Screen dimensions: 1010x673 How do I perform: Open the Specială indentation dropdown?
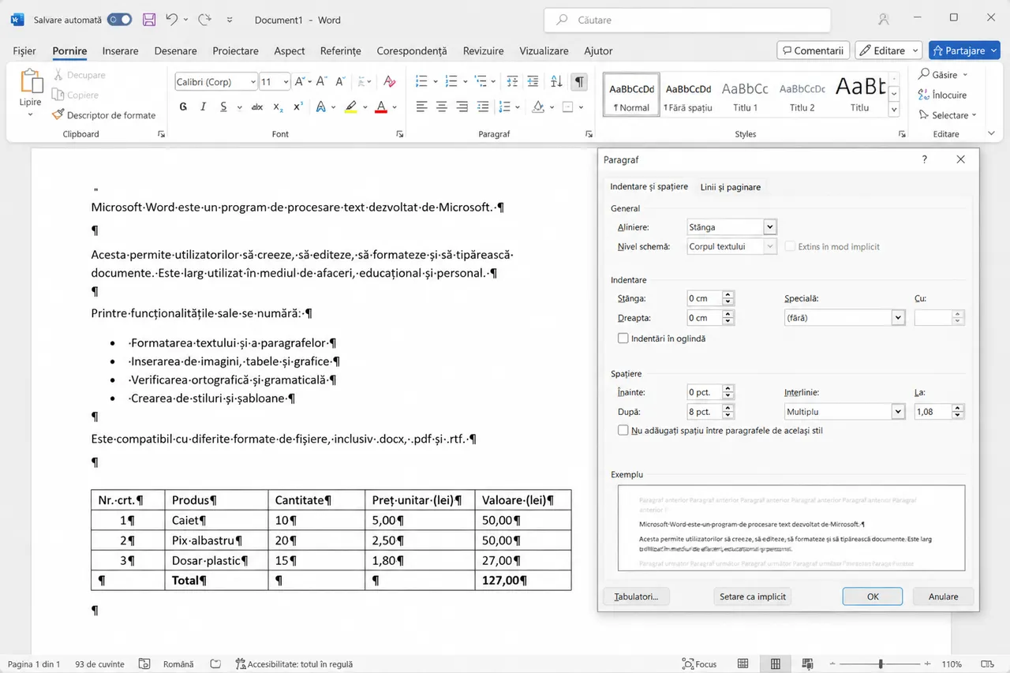(x=897, y=318)
